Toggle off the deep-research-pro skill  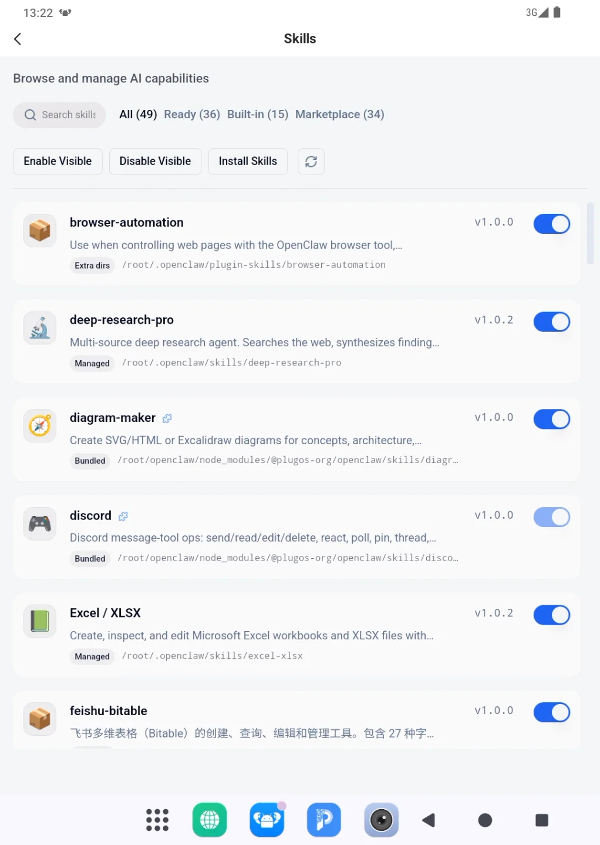tap(551, 321)
